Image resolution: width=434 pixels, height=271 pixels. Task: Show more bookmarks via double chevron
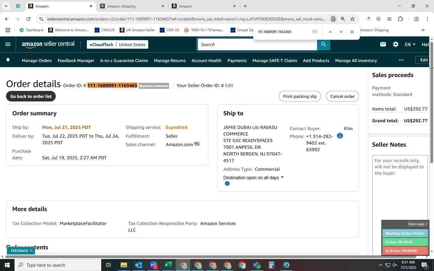click(x=423, y=30)
